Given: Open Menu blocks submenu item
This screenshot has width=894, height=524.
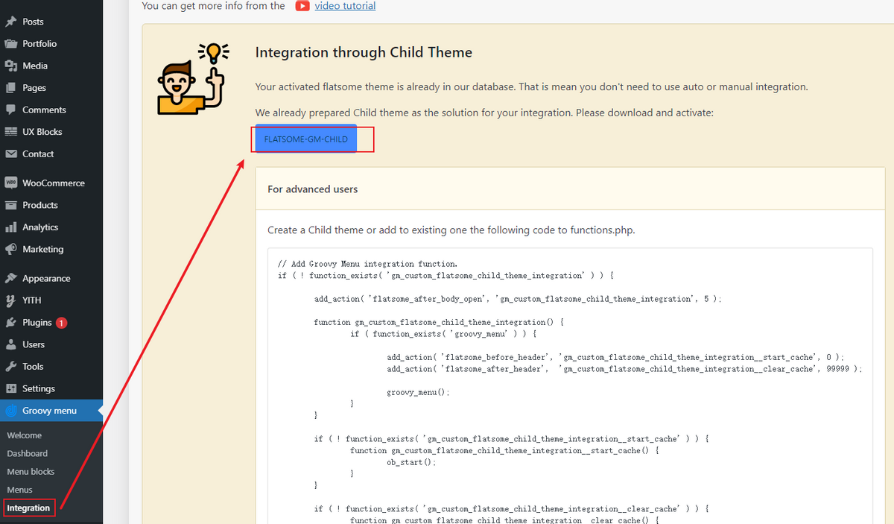Looking at the screenshot, I should (31, 472).
